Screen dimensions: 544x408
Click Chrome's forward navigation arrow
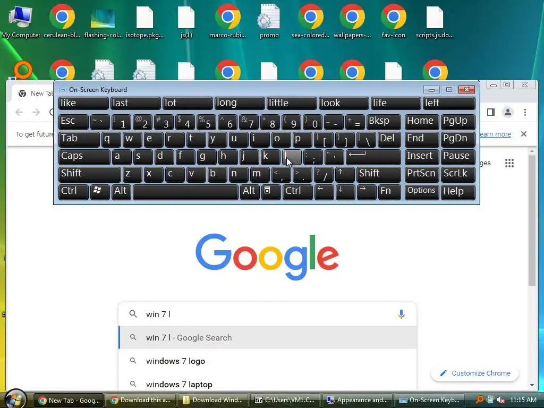(36, 112)
